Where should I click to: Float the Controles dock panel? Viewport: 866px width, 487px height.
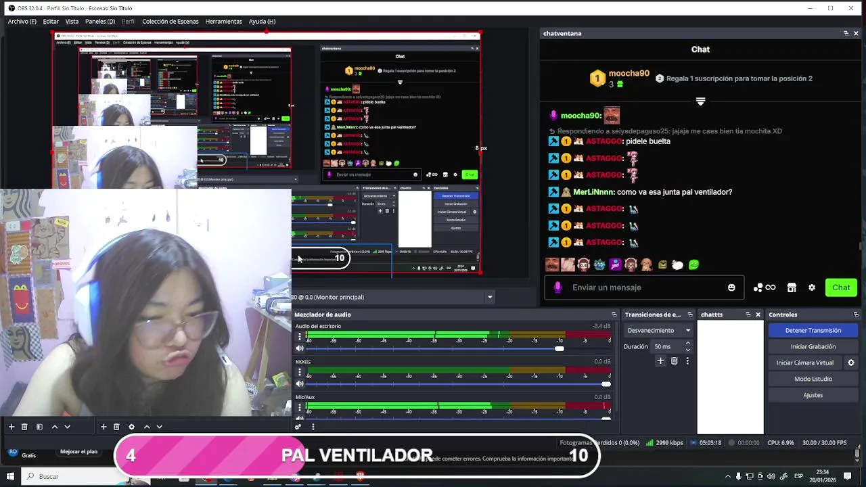tap(857, 315)
